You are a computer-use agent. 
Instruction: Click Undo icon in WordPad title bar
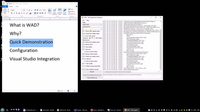pos(9,4)
